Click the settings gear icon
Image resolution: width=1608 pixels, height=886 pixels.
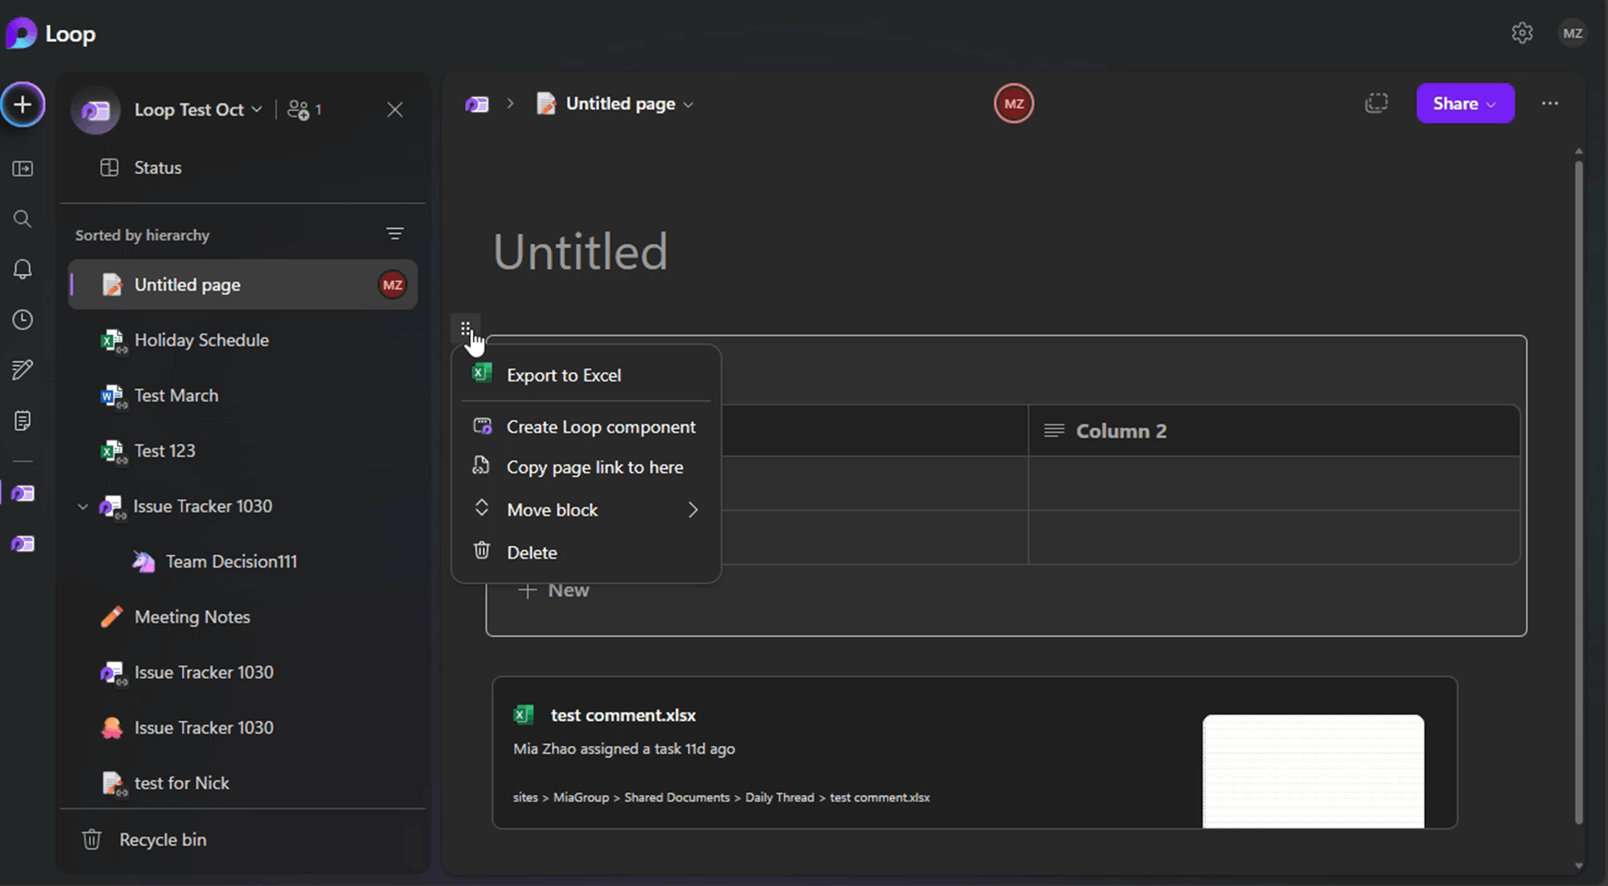click(1522, 33)
